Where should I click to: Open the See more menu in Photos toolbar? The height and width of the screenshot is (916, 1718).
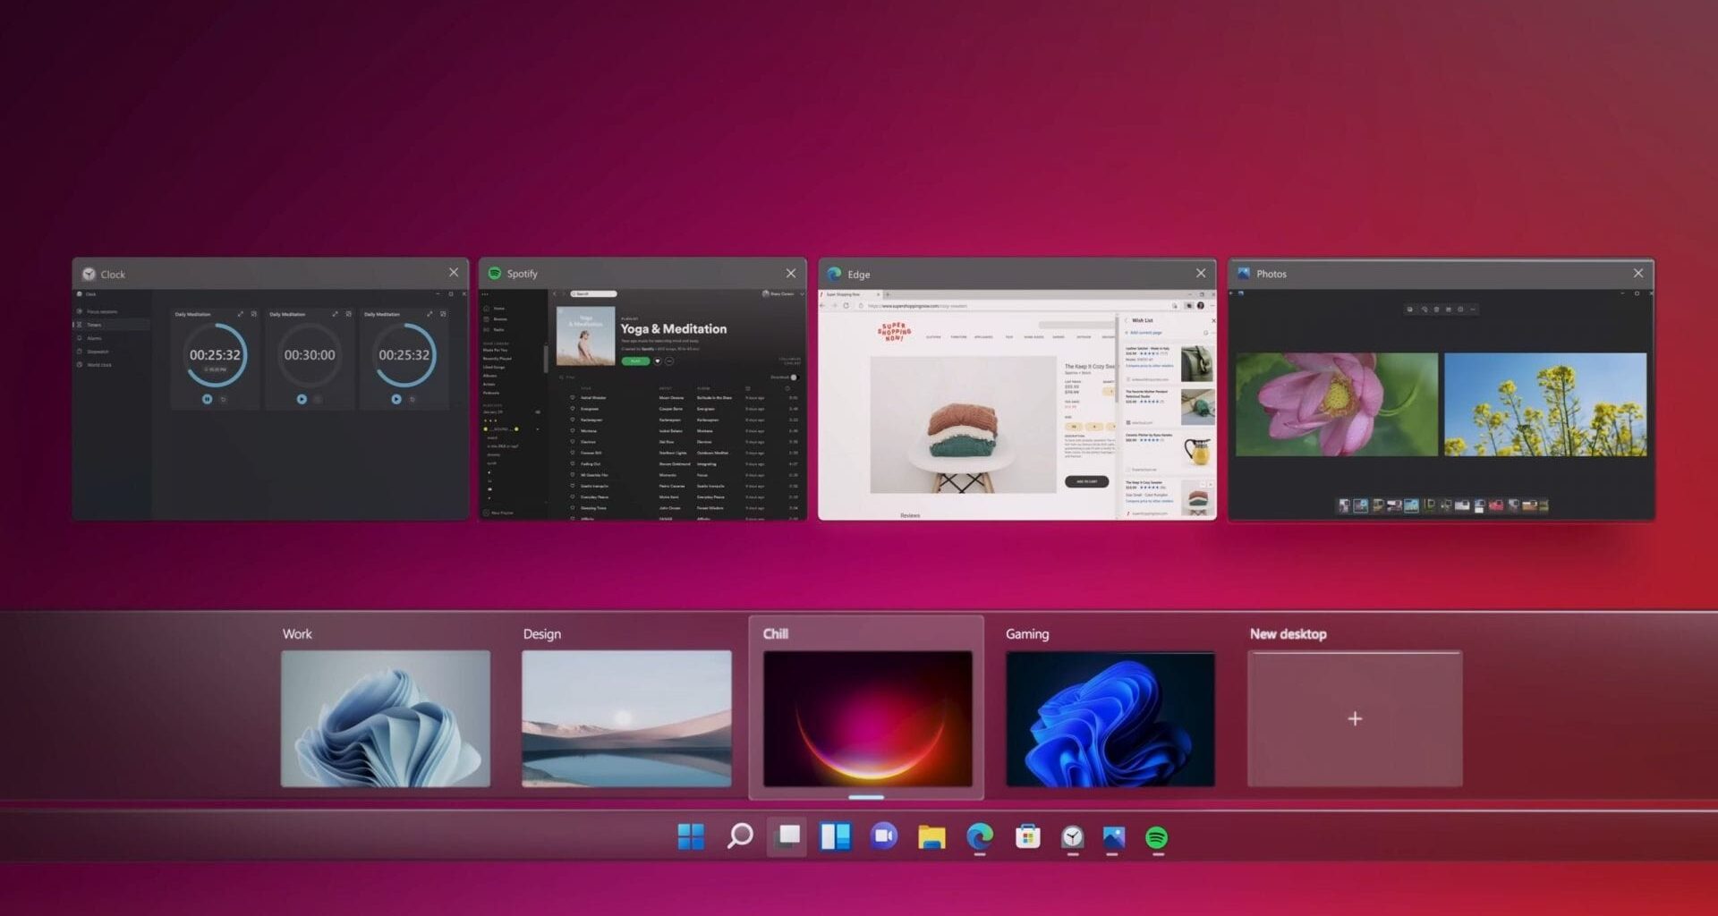coord(1472,309)
